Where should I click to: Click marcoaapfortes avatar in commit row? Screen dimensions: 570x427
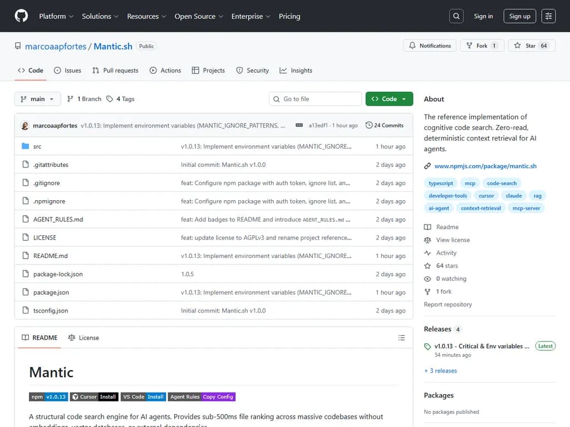pos(25,126)
